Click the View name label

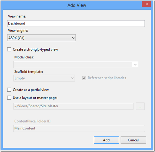(x=17, y=16)
